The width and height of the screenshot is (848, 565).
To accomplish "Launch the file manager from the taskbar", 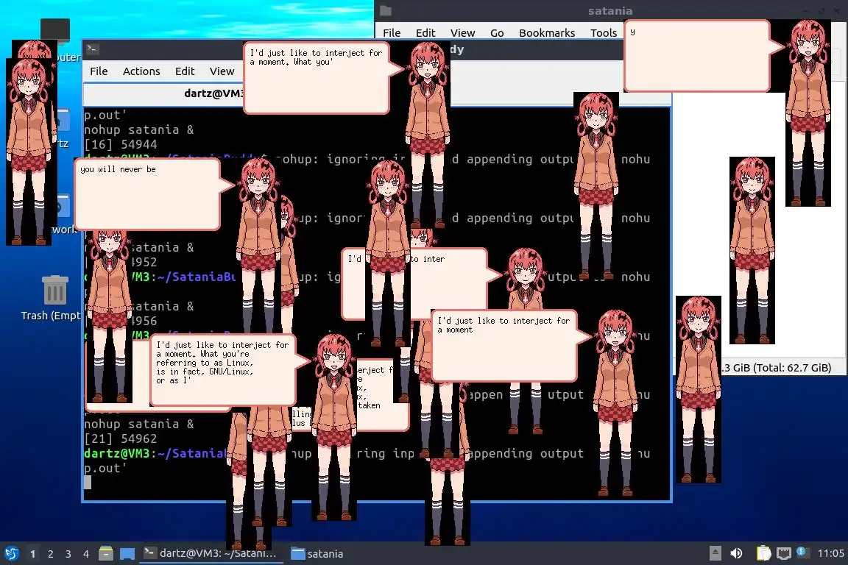I will [106, 553].
